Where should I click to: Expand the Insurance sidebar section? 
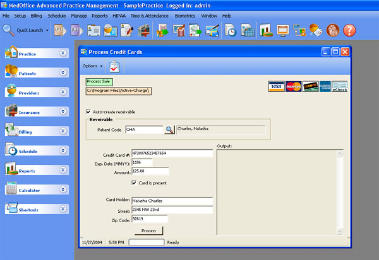click(63, 112)
